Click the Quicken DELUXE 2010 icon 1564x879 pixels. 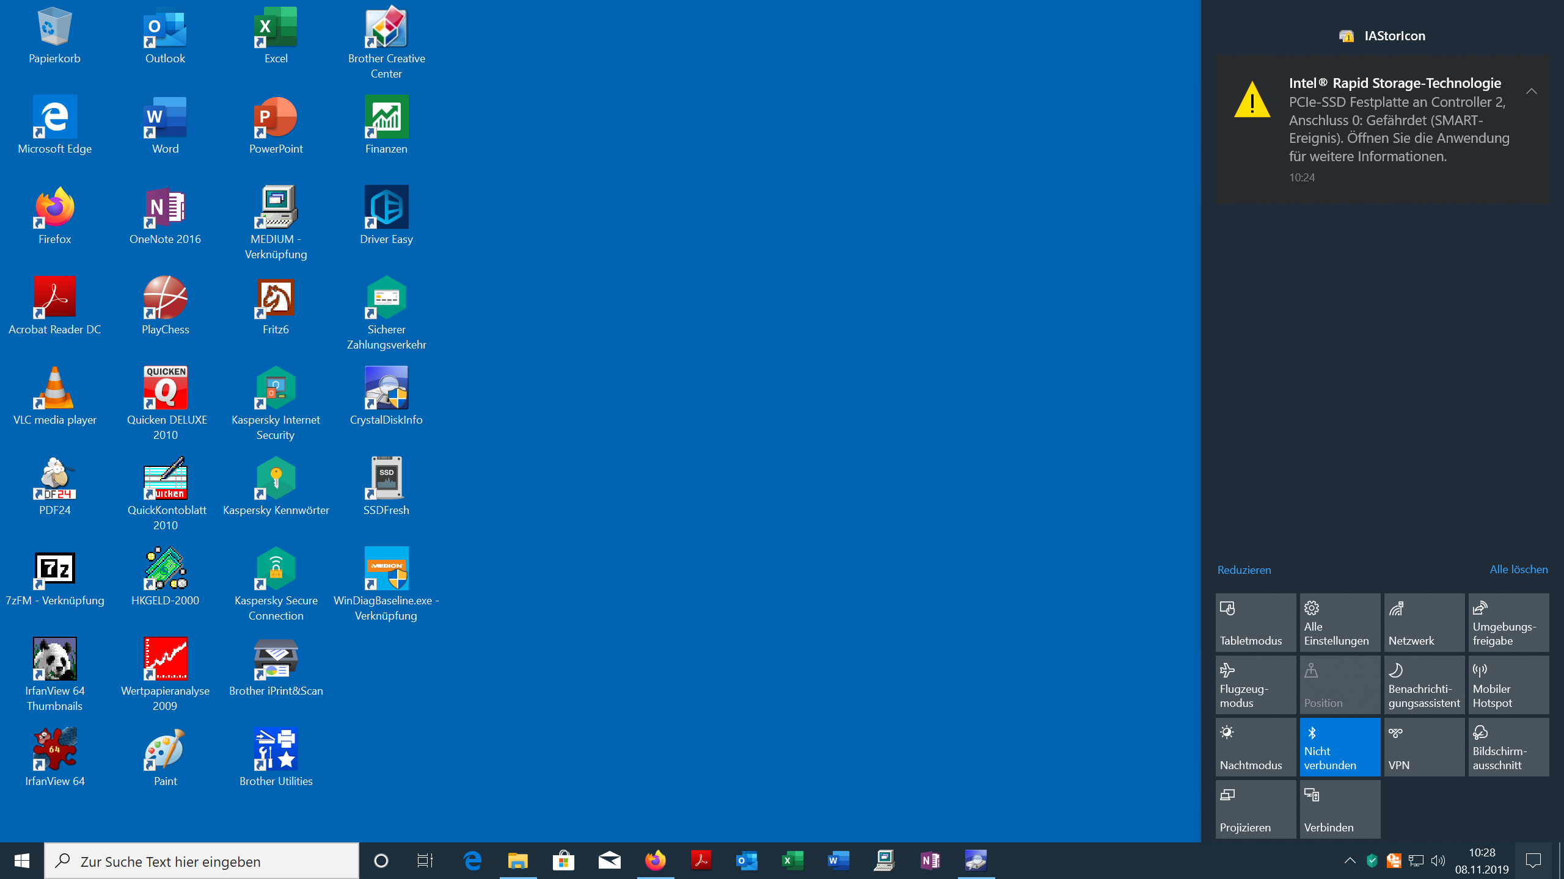coord(165,403)
